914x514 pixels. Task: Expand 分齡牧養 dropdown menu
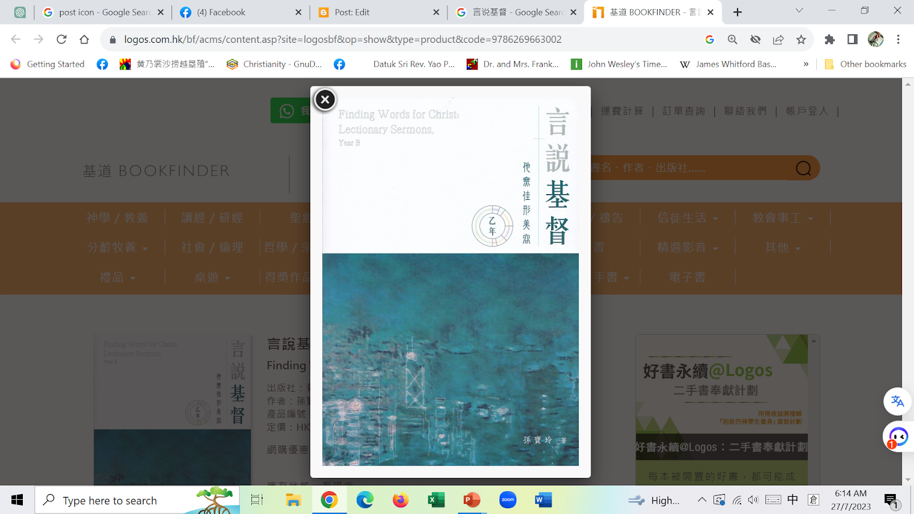coord(117,247)
